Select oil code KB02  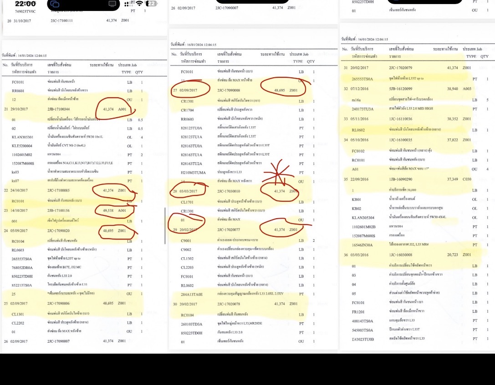click(x=356, y=209)
